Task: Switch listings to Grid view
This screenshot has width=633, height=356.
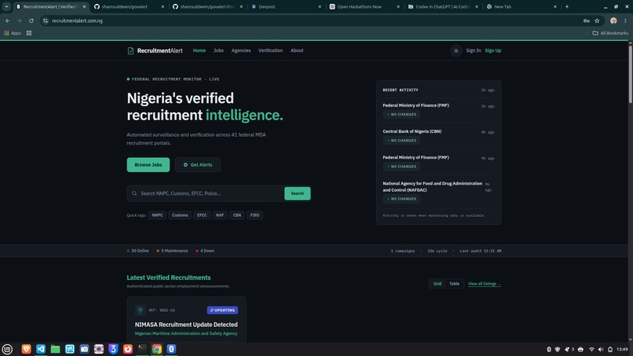Action: point(437,284)
